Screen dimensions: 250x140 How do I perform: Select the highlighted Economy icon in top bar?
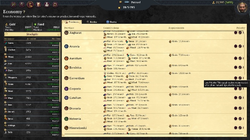tap(30, 4)
